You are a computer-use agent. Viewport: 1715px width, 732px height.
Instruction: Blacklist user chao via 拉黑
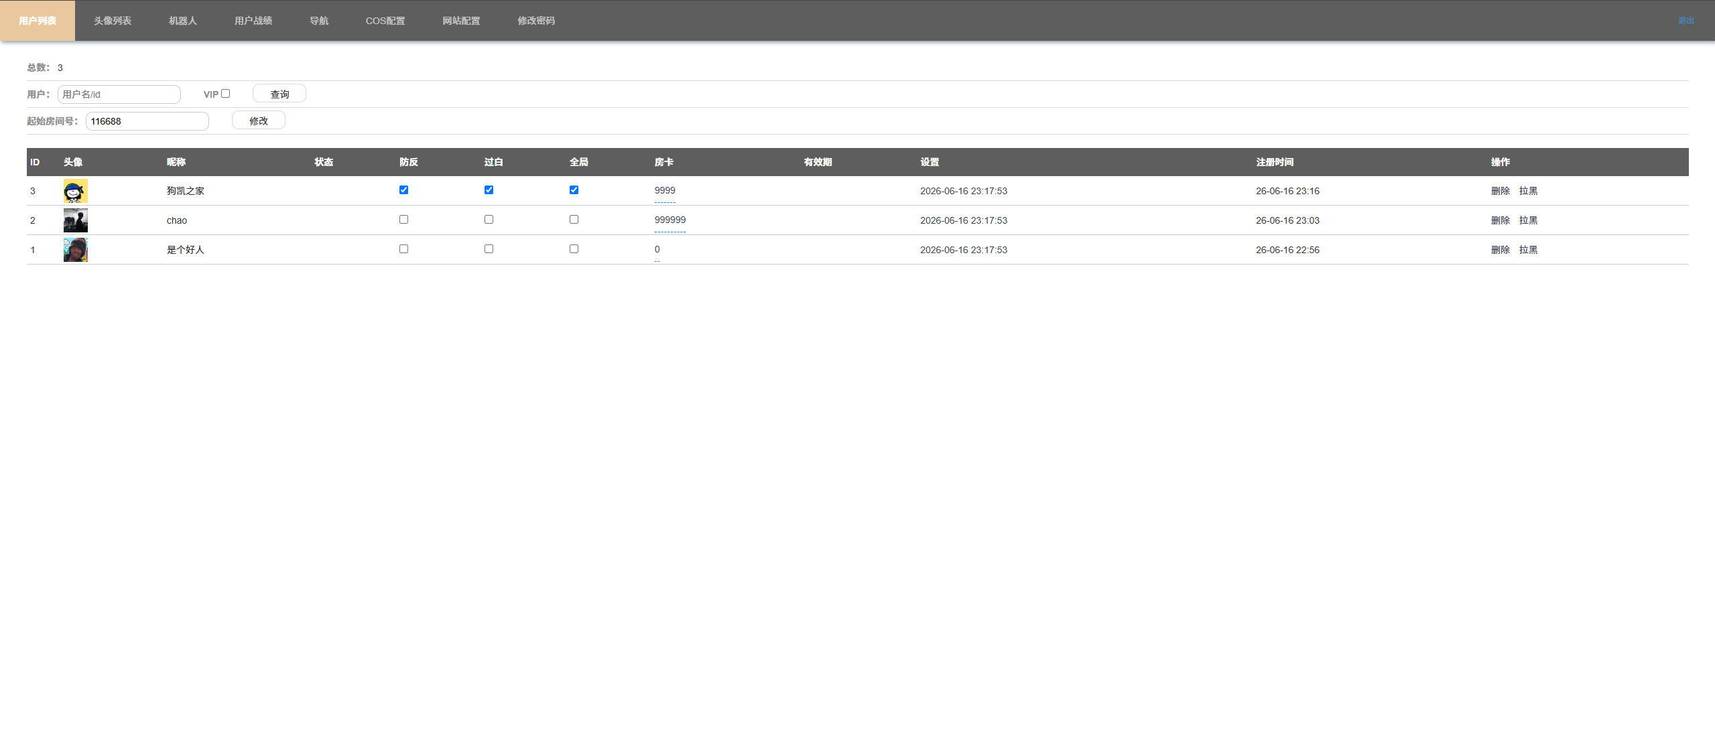1528,220
